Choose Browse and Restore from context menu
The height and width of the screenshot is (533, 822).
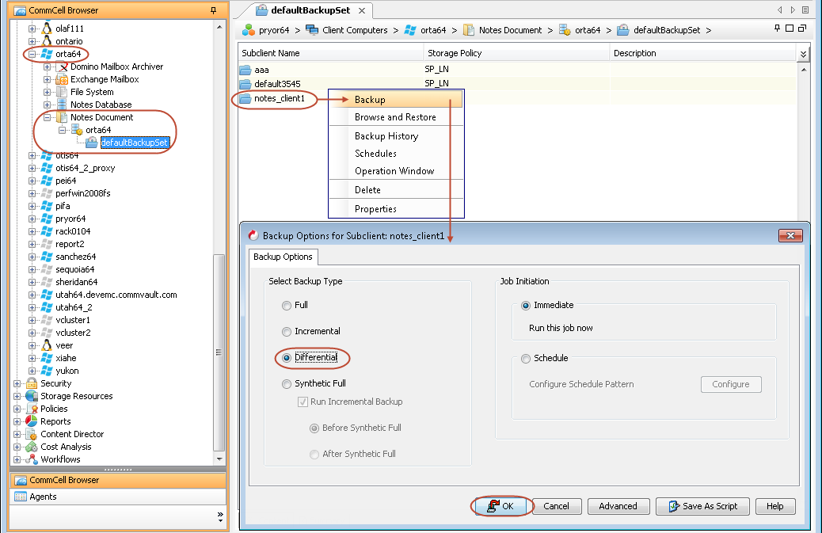pyautogui.click(x=395, y=117)
